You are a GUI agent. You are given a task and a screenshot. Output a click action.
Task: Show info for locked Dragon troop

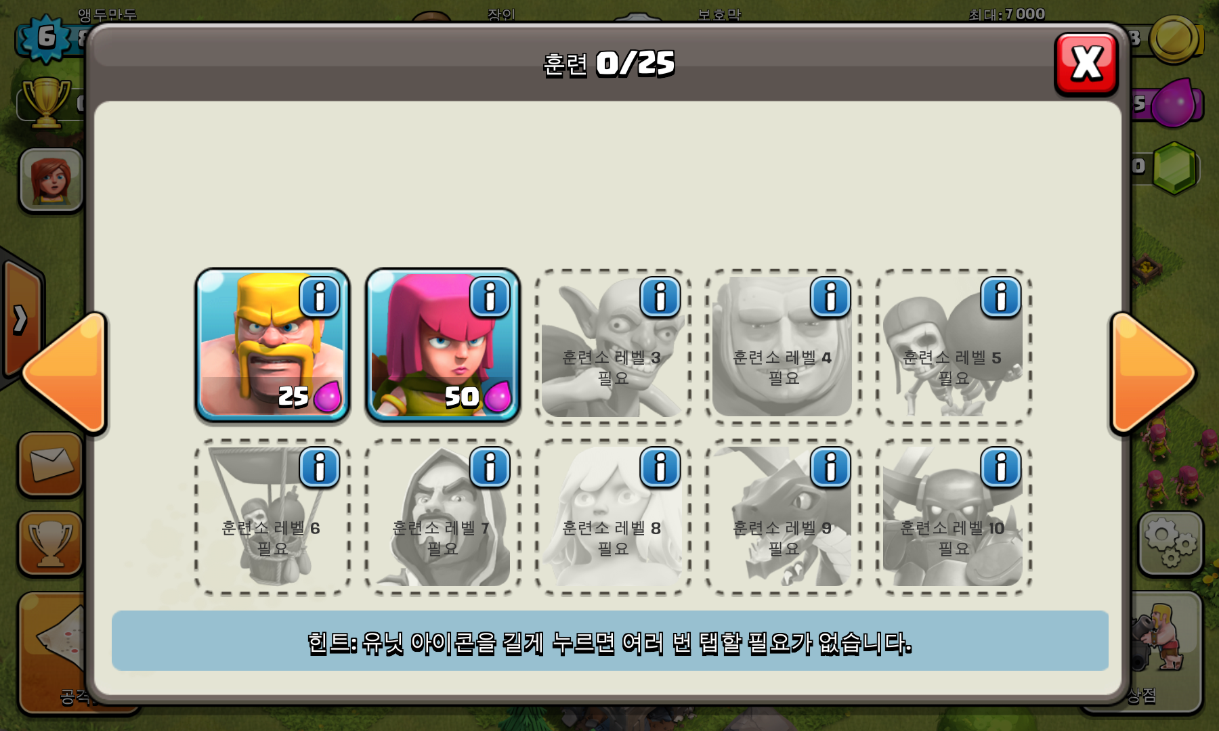[831, 467]
